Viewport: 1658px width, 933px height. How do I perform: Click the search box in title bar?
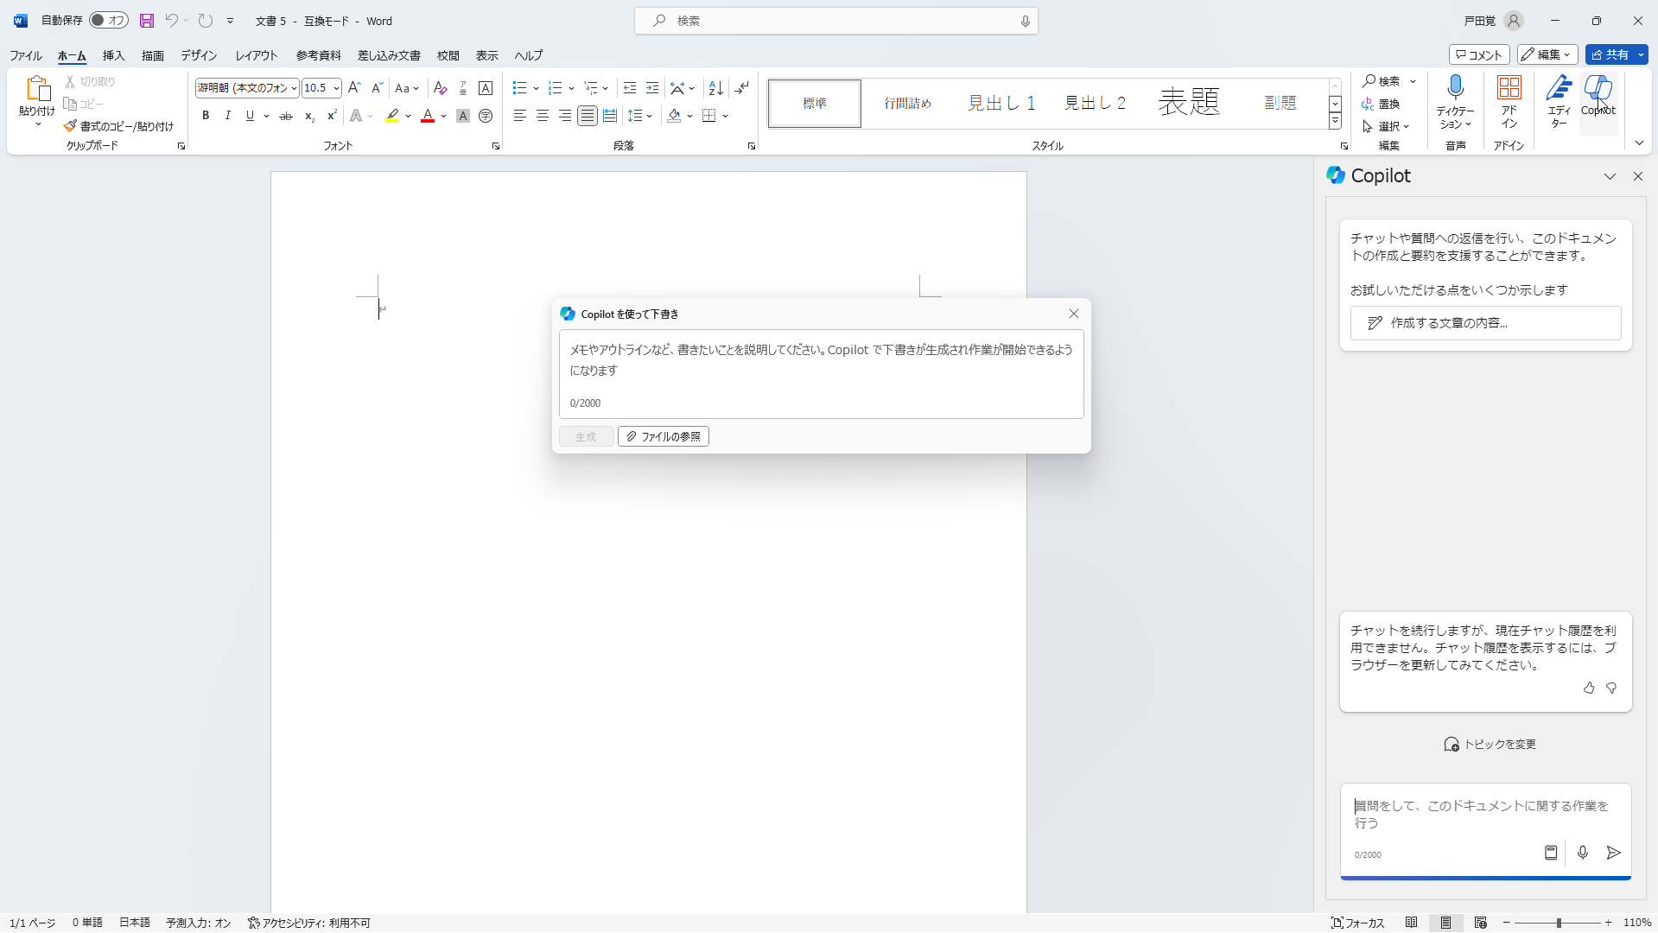click(x=835, y=21)
